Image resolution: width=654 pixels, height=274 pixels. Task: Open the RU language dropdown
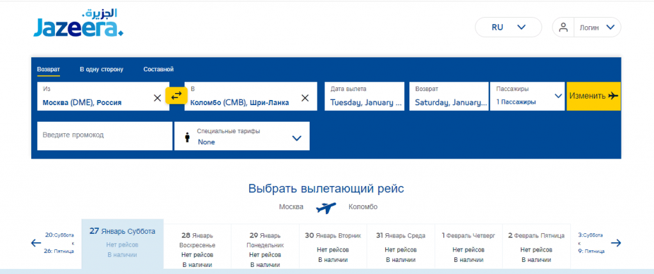pos(508,27)
